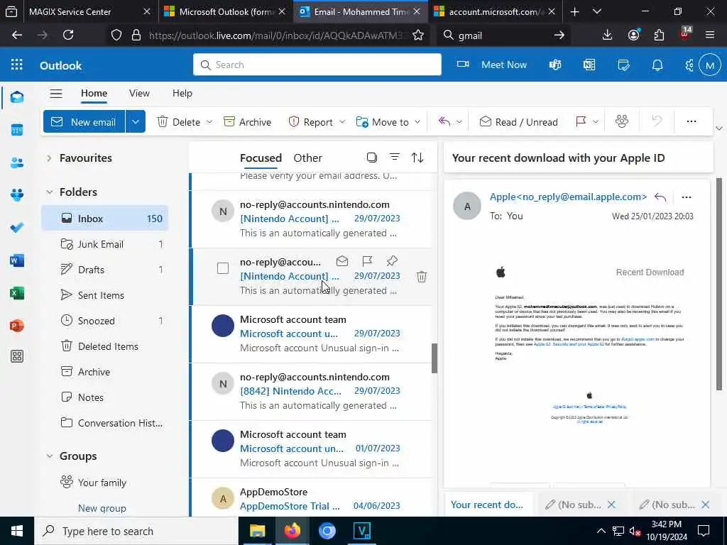Expand the ribbon using the right-edge chevron
The width and height of the screenshot is (727, 545).
point(719,128)
